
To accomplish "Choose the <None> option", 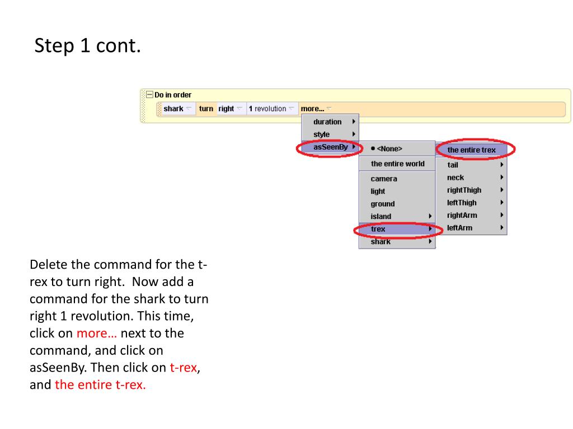I will (397, 149).
